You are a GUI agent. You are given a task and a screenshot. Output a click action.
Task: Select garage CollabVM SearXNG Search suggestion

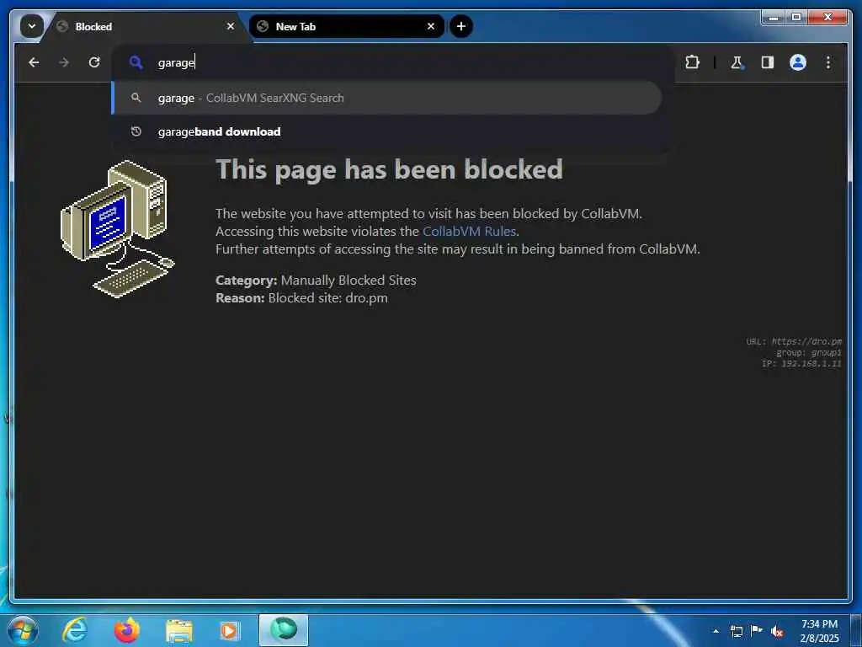click(387, 98)
